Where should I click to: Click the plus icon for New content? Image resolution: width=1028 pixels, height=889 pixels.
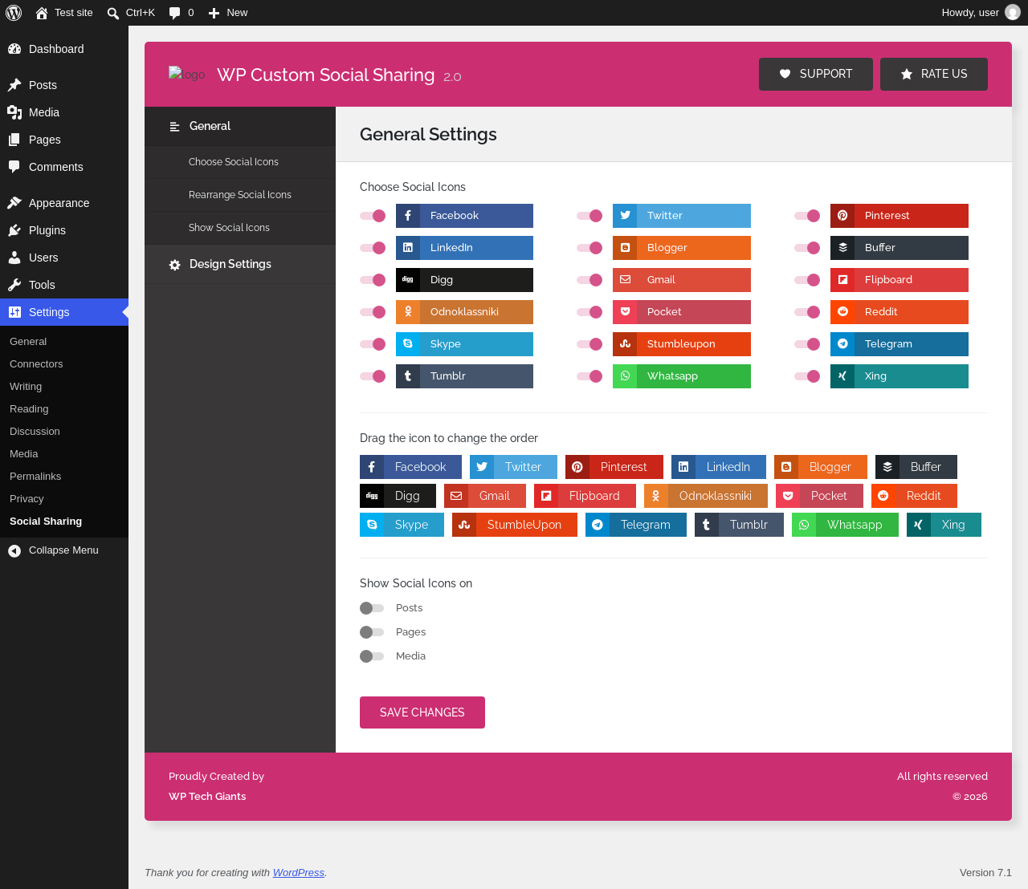(214, 13)
